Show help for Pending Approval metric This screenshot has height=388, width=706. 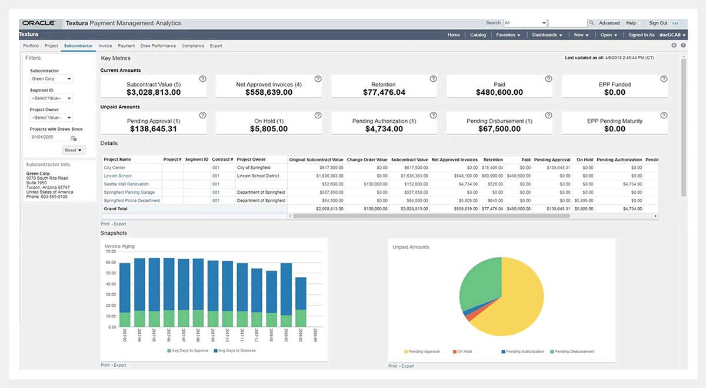click(x=202, y=115)
